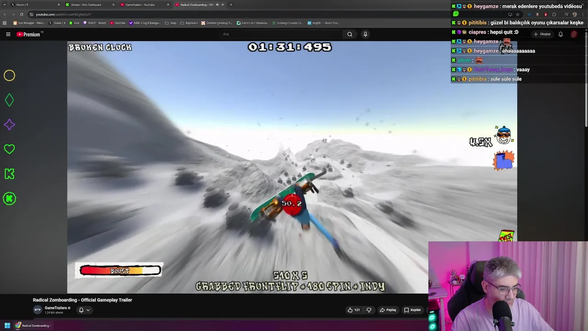The width and height of the screenshot is (588, 331).
Task: Open the YouTube guide hamburger menu
Action: click(x=8, y=34)
